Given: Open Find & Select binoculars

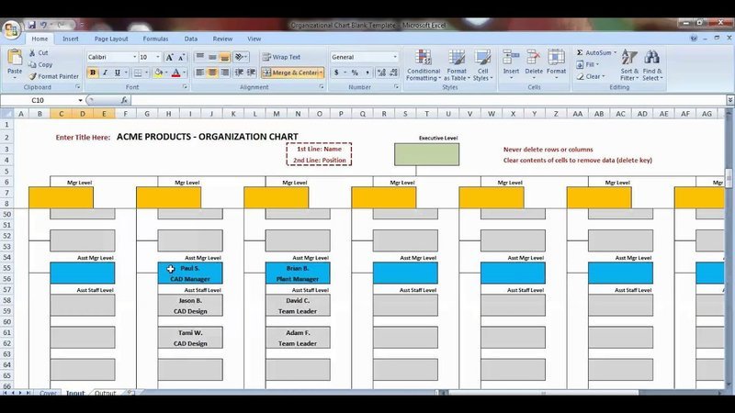Looking at the screenshot, I should (x=652, y=65).
